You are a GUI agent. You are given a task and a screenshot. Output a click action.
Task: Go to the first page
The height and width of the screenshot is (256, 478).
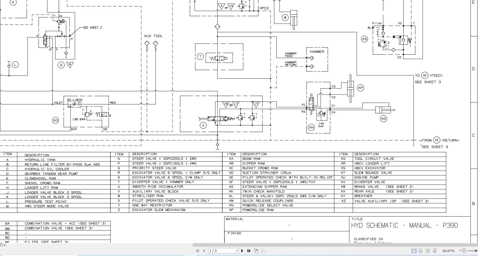[x=198, y=251]
